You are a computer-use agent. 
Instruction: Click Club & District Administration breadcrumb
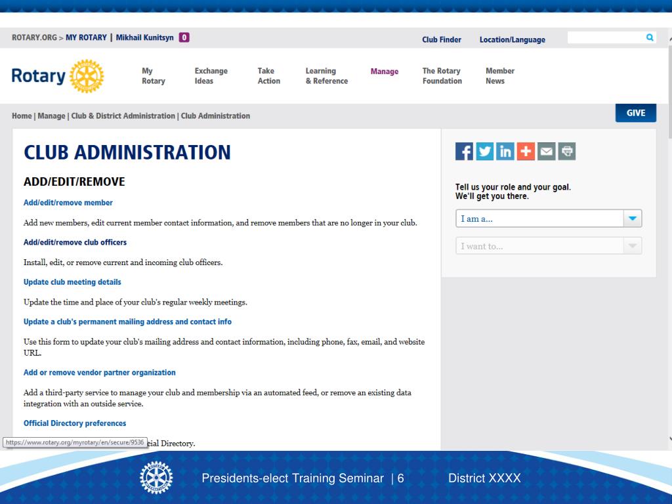click(123, 115)
